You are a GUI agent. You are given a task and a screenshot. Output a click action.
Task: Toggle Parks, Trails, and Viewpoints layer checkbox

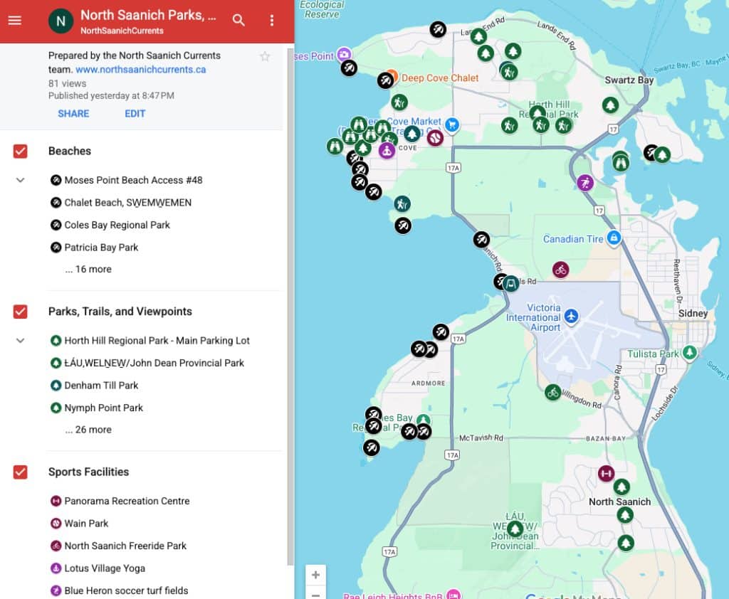21,312
